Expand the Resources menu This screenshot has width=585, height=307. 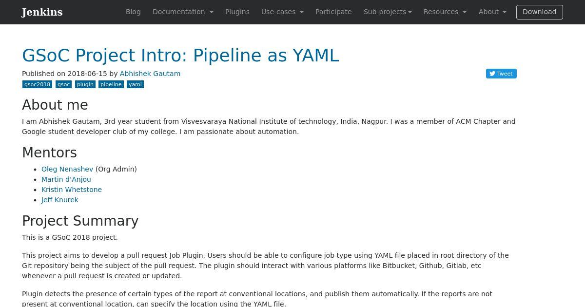(445, 12)
